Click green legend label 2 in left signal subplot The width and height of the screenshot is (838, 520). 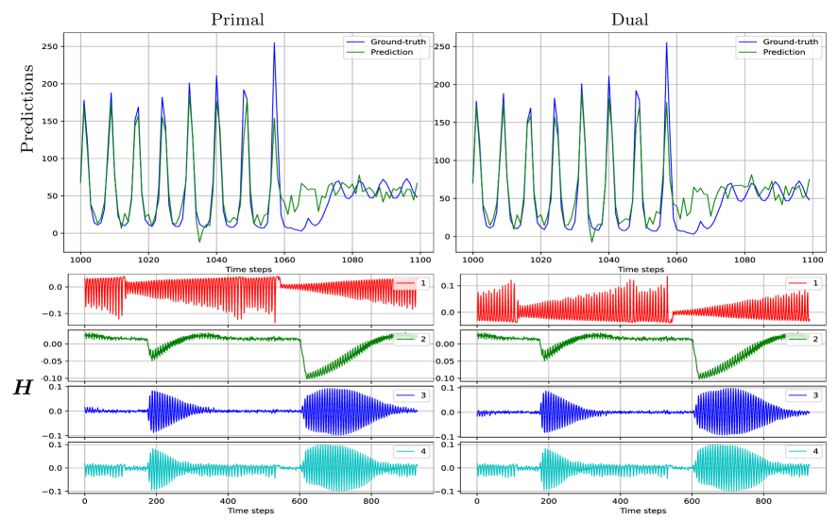423,339
